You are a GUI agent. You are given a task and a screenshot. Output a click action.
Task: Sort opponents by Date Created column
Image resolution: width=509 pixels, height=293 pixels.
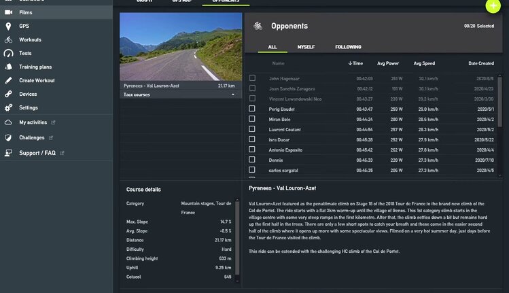click(481, 63)
